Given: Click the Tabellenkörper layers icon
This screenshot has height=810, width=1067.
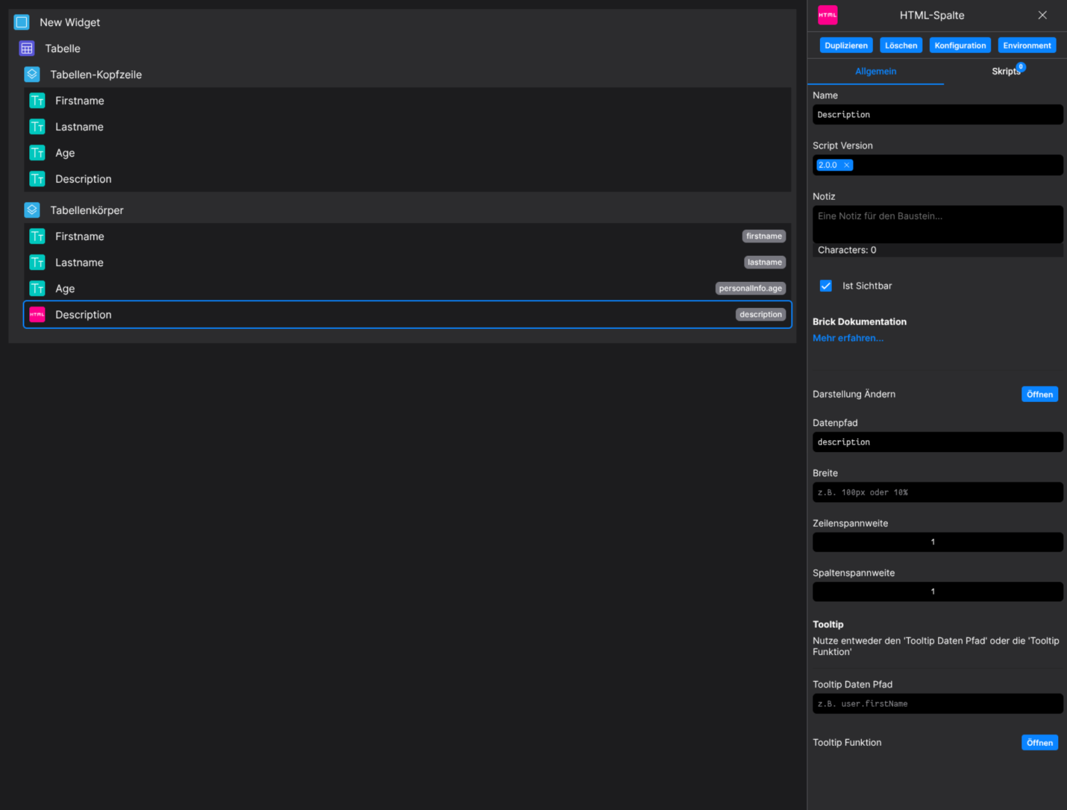Looking at the screenshot, I should click(32, 209).
